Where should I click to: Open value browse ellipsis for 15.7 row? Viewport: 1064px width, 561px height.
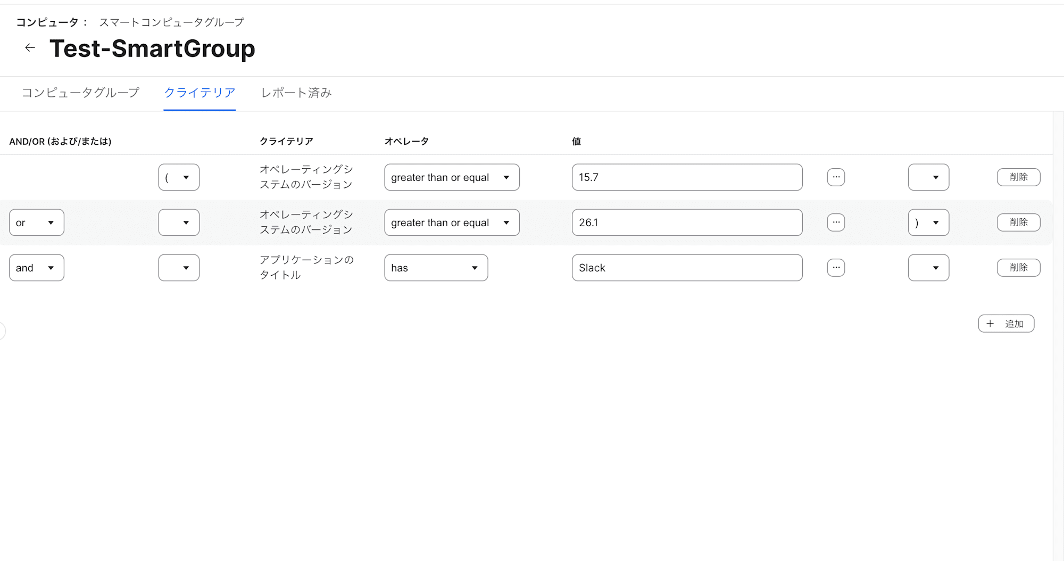click(836, 177)
